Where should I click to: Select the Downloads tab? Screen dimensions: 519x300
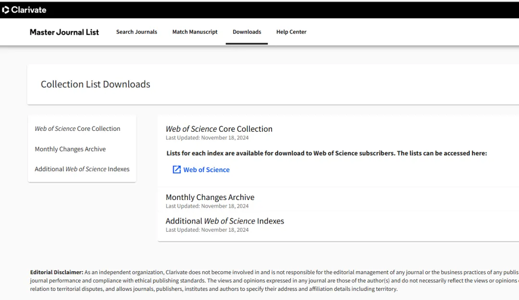(x=247, y=32)
